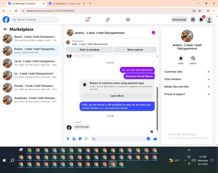Go to the Home feed icon
Image resolution: width=218 pixels, height=173 pixels.
tap(87, 20)
